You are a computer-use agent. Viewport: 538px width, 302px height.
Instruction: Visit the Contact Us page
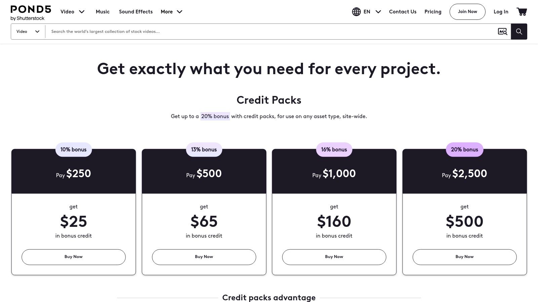click(402, 12)
